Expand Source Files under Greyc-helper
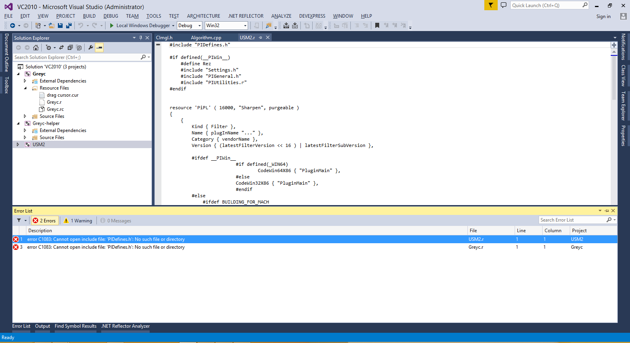 (x=25, y=138)
